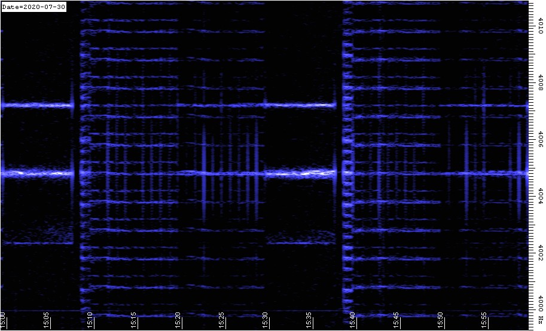Viewport: 546px width, 331px height.
Task: Select the 15:15 time axis label
Action: tap(134, 320)
